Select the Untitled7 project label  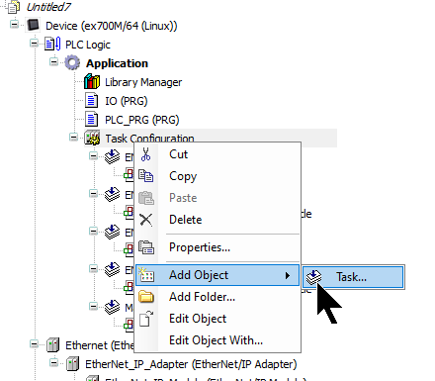(48, 7)
